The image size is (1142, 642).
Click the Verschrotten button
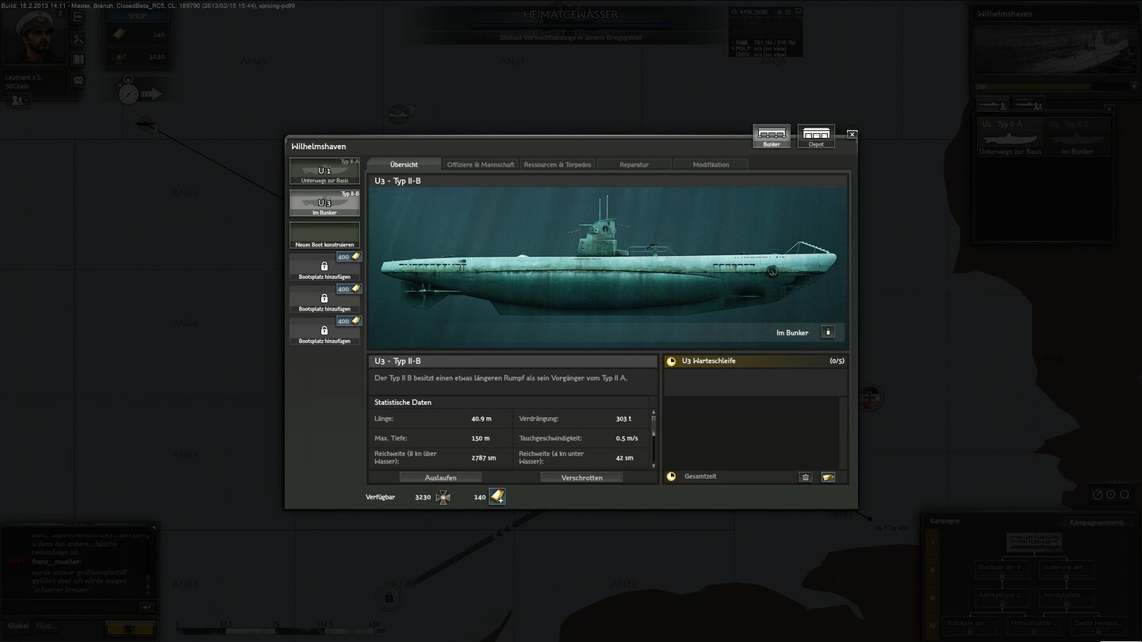tap(581, 477)
